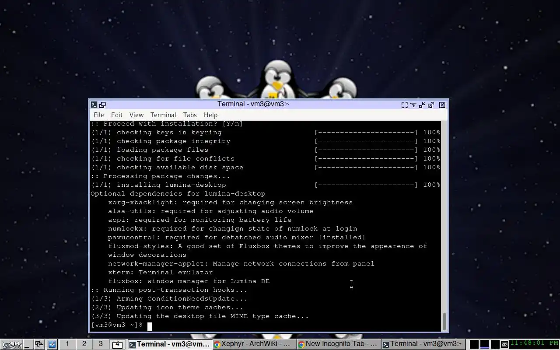Click the 'acpi: required for monitoring battery life' line
Viewport: 560px width, 350px height.
click(x=200, y=220)
